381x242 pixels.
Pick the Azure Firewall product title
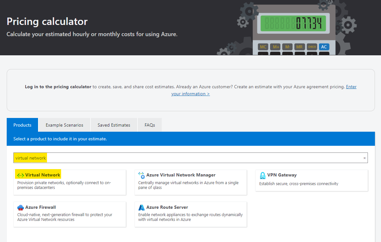(41, 207)
